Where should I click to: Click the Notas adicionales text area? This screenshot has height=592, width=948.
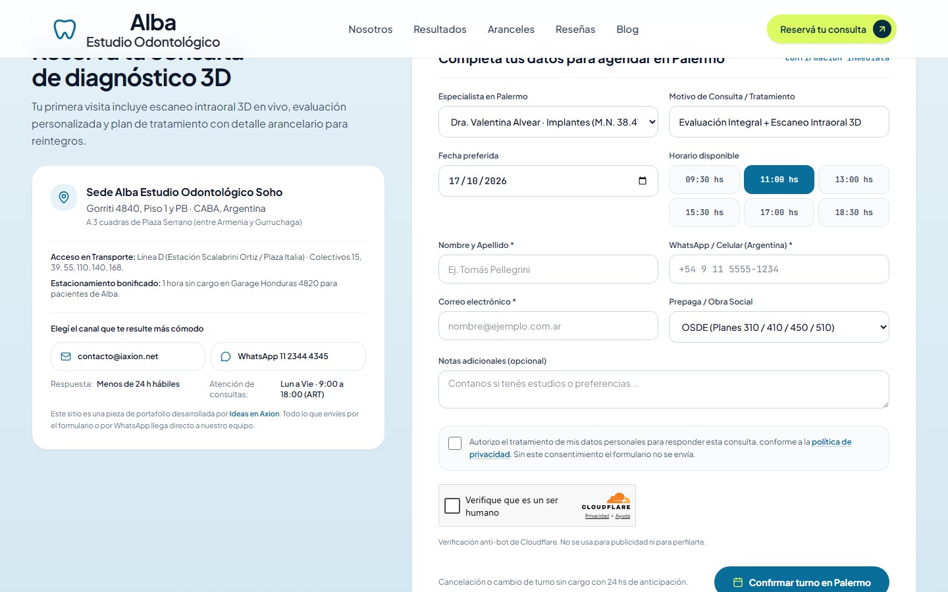pos(664,389)
